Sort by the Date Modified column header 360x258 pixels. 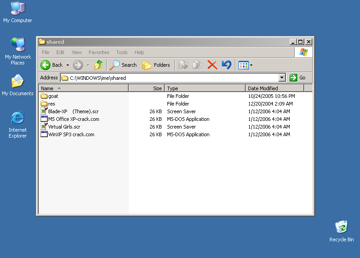(274, 88)
